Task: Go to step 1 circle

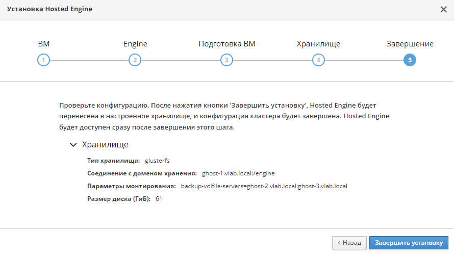Action: tap(43, 60)
